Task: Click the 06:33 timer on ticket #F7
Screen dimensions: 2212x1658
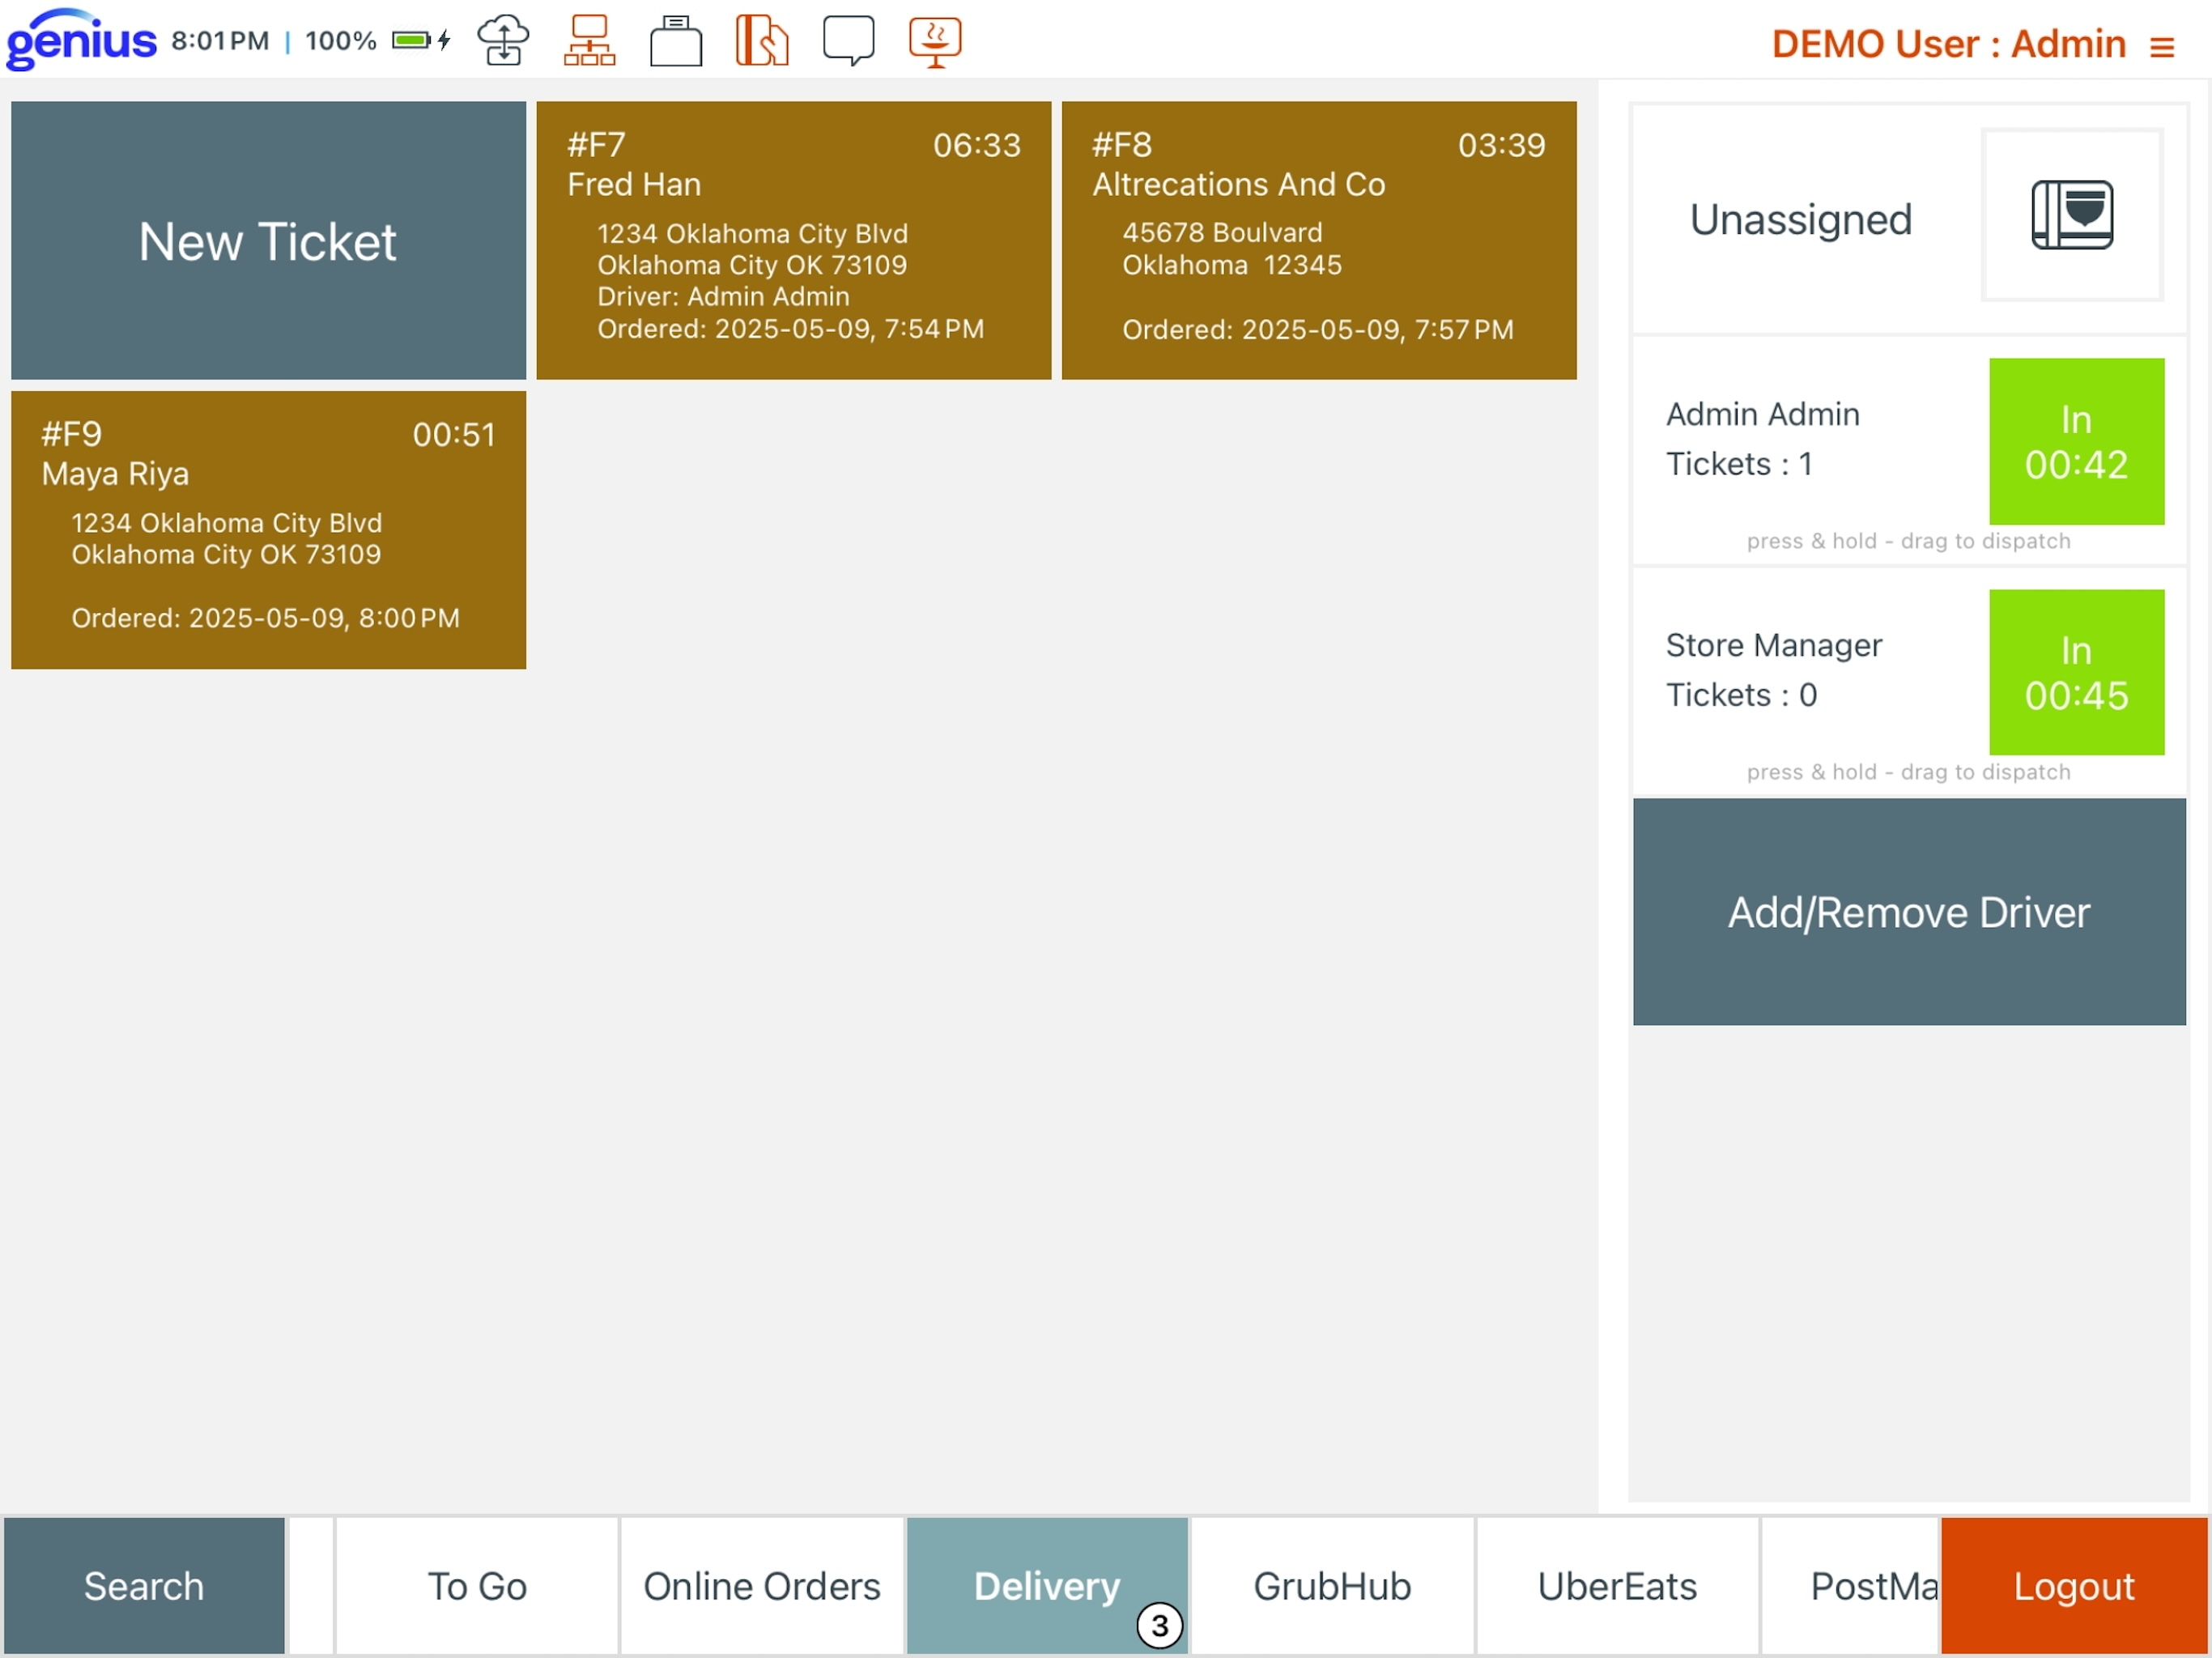Action: 977,145
